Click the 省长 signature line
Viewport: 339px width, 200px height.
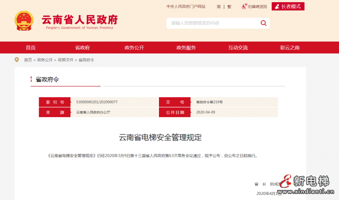pos(268,184)
